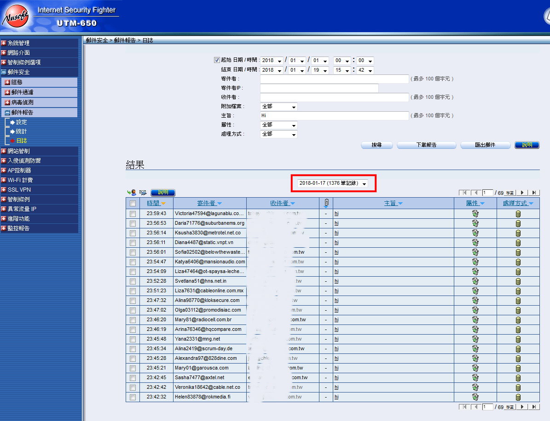
Task: Open 郵件過濾 in the sidebar menu
Action: point(22,92)
